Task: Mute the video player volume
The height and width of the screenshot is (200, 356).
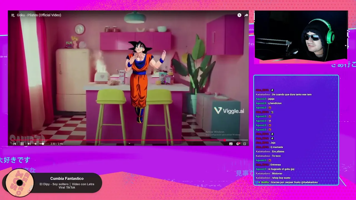Action: (x=35, y=144)
